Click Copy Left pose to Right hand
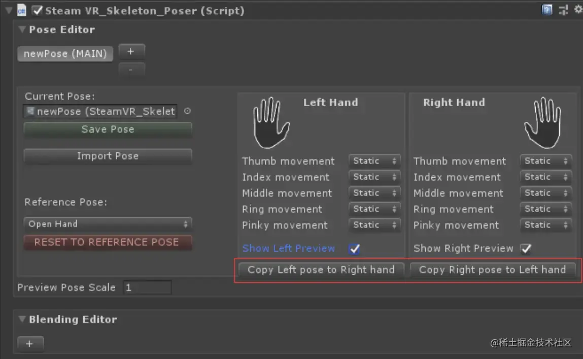This screenshot has width=583, height=359. pyautogui.click(x=321, y=270)
